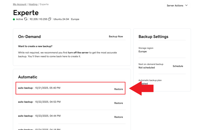This screenshot has width=204, height=130.
Task: Click the refresh status icon beside Active
Action: coord(26,19)
